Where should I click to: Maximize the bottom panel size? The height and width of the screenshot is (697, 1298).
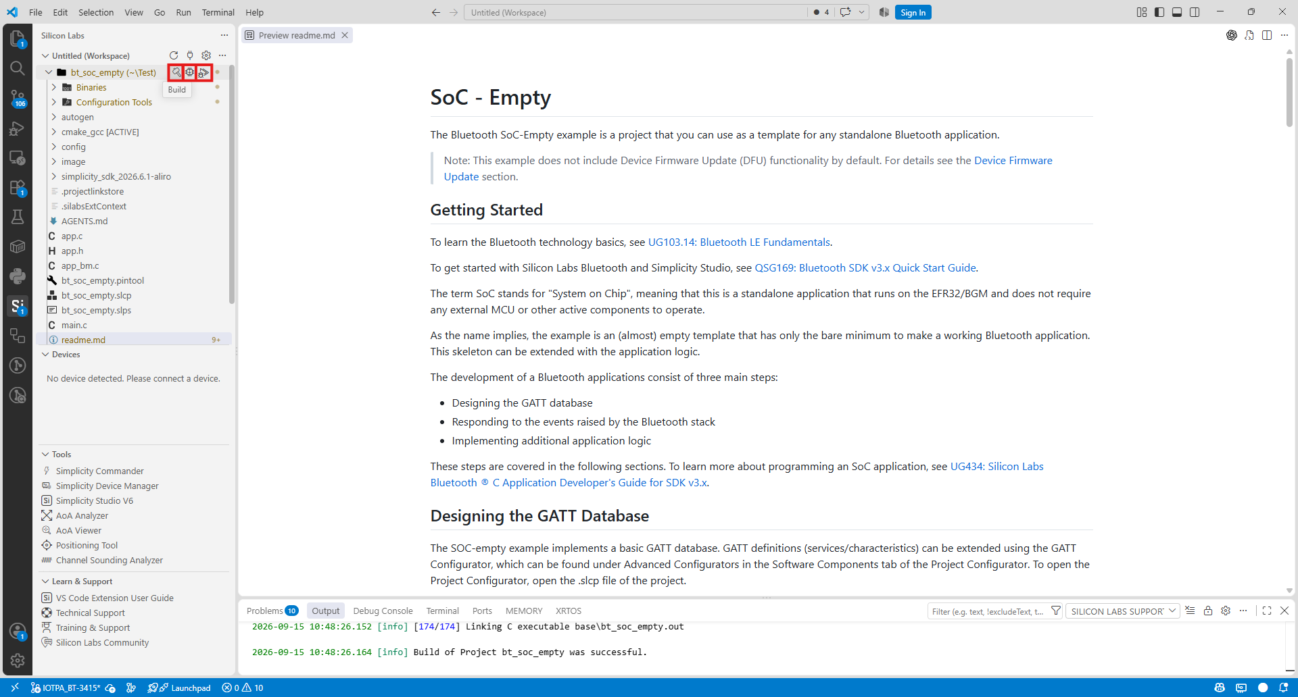(x=1267, y=611)
